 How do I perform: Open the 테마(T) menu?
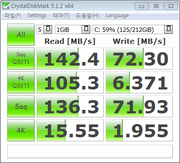pos(61,16)
